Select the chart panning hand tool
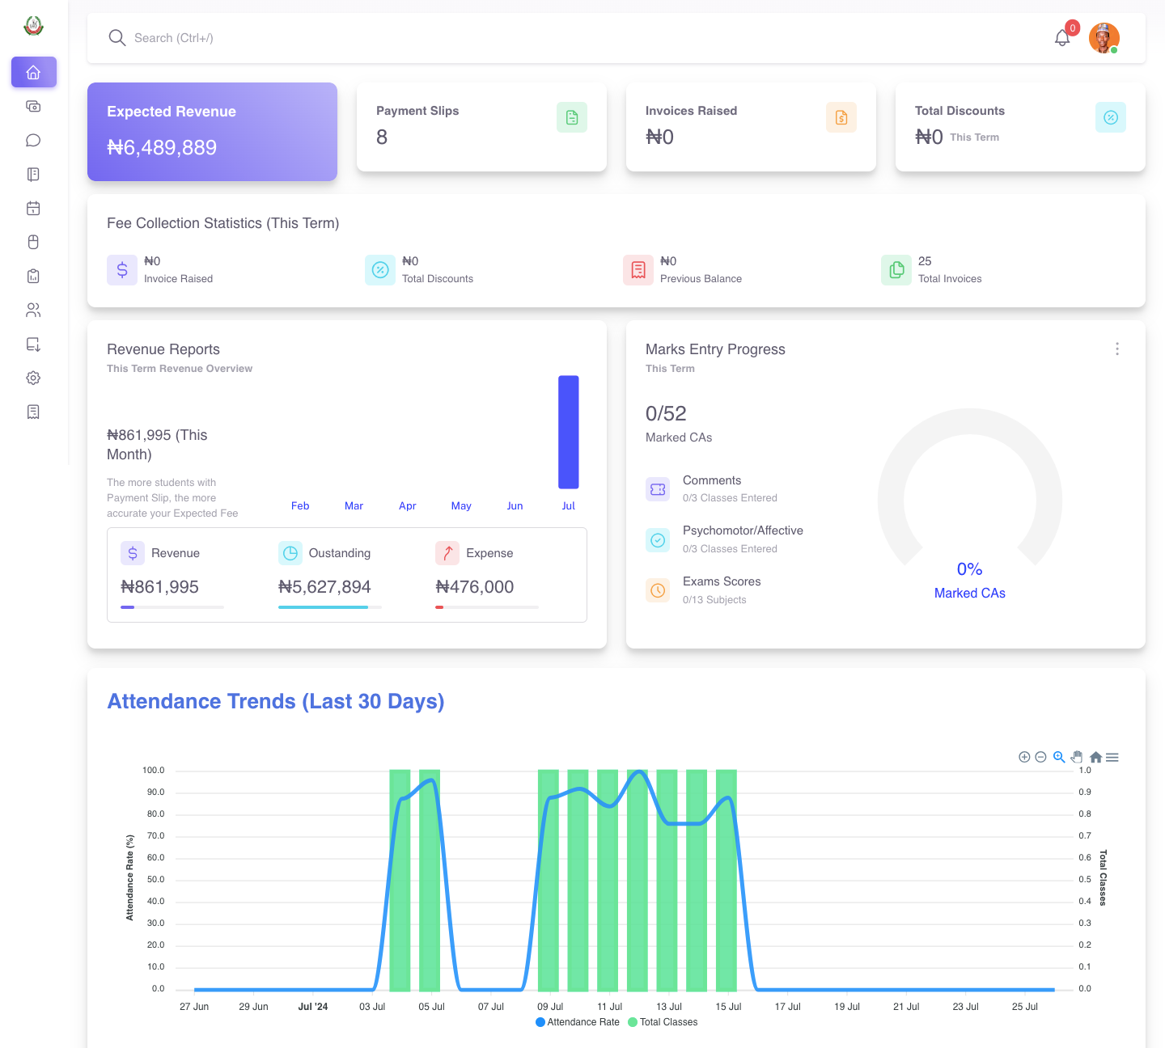The image size is (1165, 1048). [x=1077, y=757]
